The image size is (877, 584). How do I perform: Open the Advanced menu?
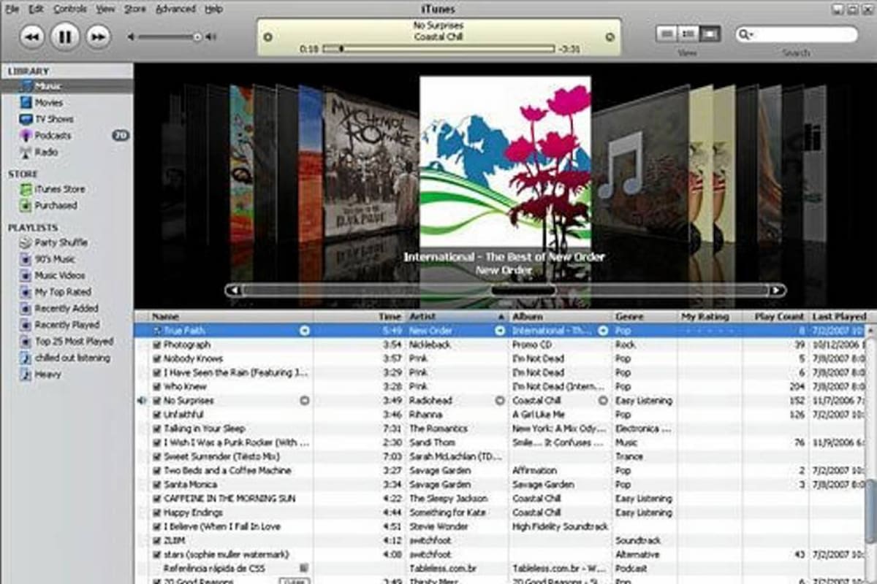(175, 9)
